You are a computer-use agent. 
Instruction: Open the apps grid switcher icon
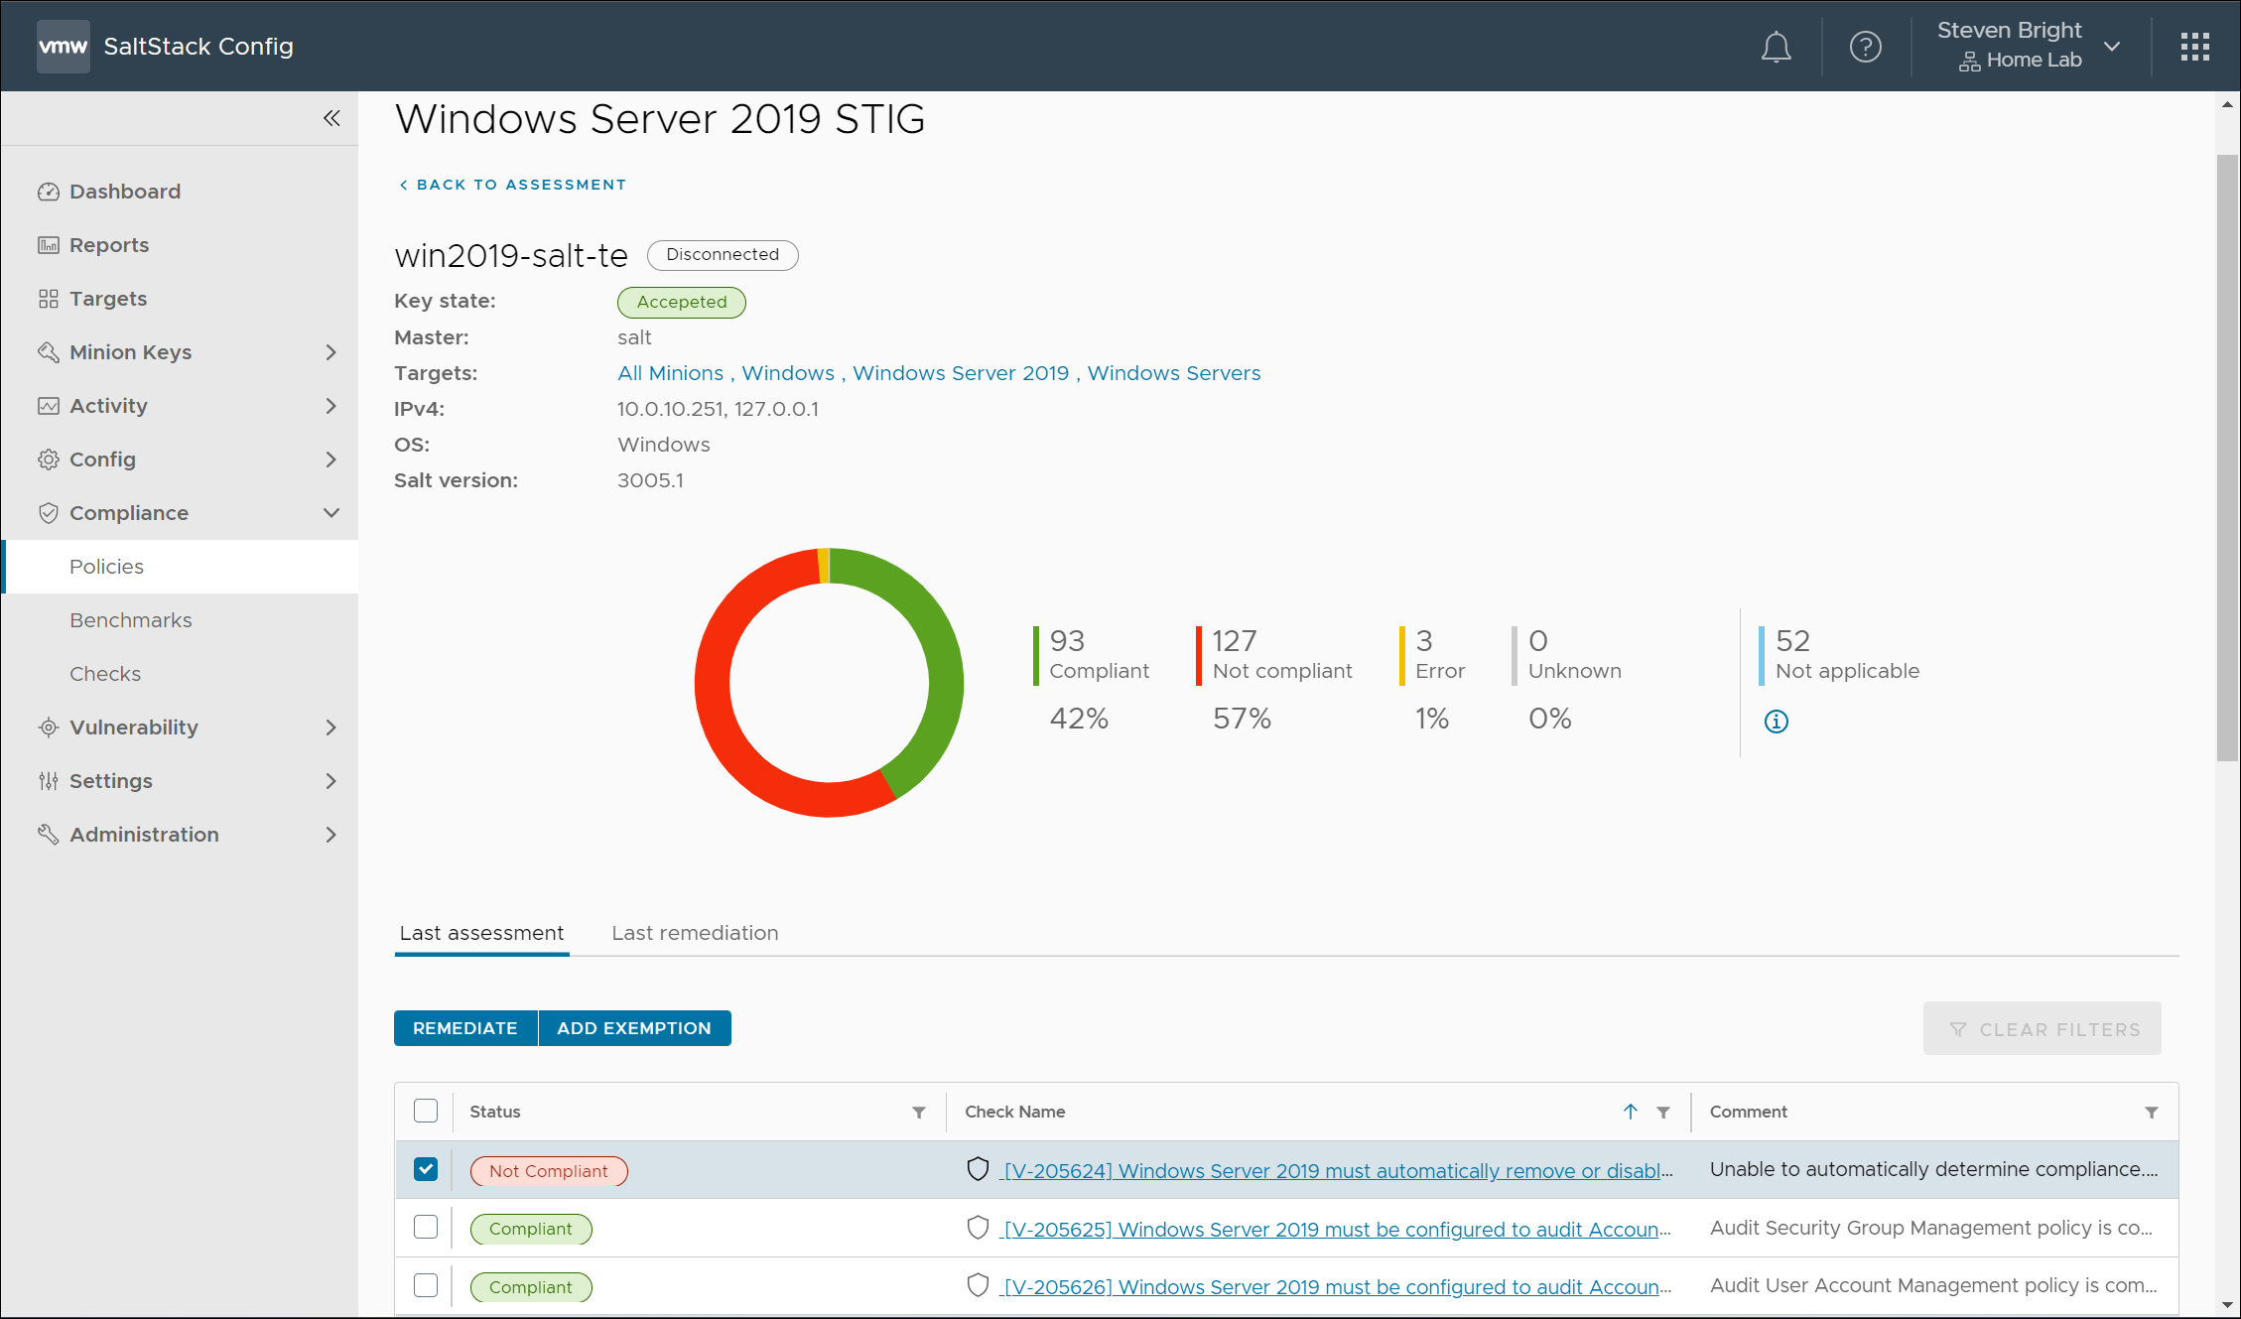tap(2194, 47)
